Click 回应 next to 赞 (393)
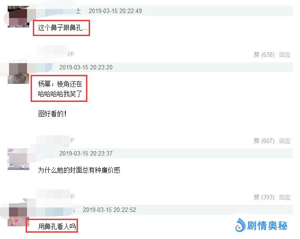Image resolution: width=300 pixels, height=239 pixels. coord(285,197)
